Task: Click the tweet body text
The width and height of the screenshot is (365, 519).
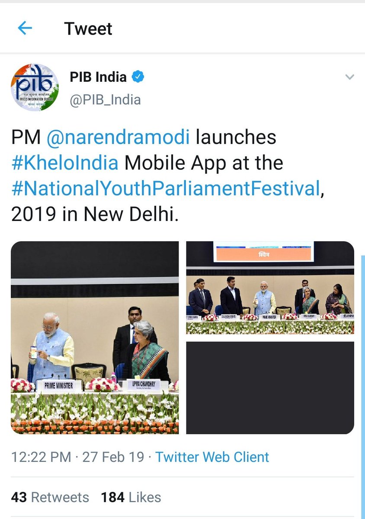Action: click(167, 176)
